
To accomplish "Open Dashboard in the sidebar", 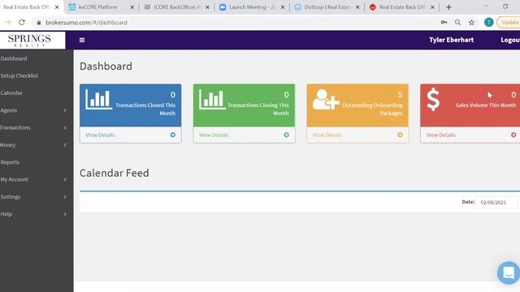I will coord(14,58).
